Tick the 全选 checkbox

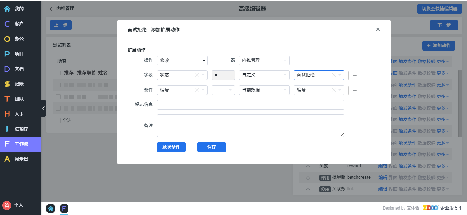click(x=58, y=120)
